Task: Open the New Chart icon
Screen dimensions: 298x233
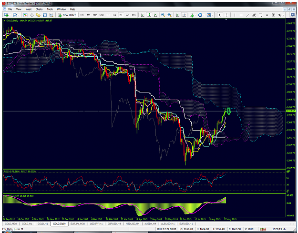Action: coord(7,15)
